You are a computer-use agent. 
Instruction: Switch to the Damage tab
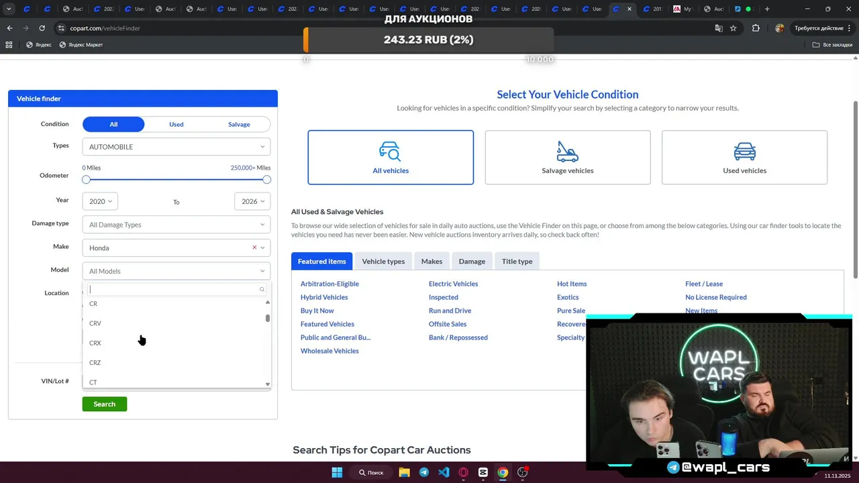[x=472, y=261]
